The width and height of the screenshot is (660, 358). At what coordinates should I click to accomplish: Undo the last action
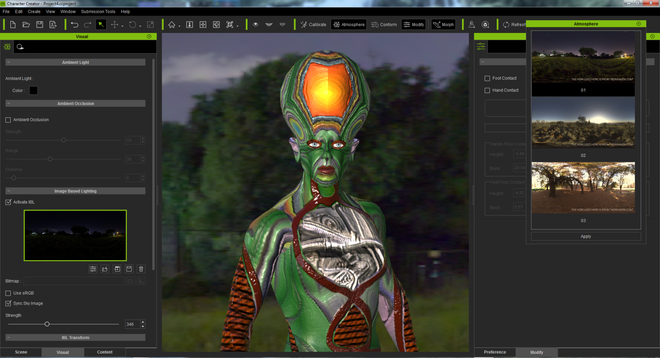coord(74,25)
